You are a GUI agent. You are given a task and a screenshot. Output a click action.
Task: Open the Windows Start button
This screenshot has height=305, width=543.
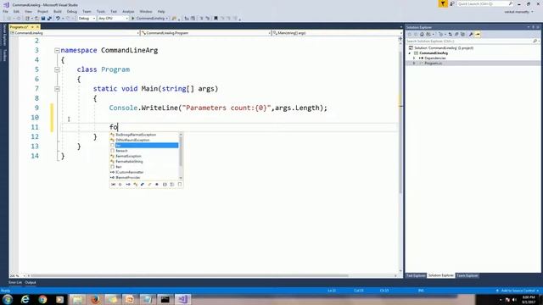pyautogui.click(x=8, y=299)
